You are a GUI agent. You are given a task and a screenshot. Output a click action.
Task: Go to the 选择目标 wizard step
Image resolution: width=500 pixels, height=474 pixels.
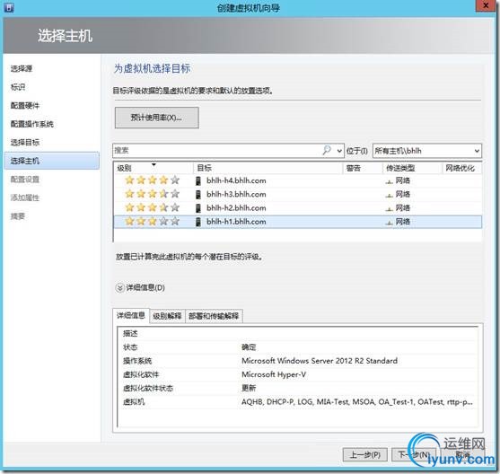(x=25, y=143)
